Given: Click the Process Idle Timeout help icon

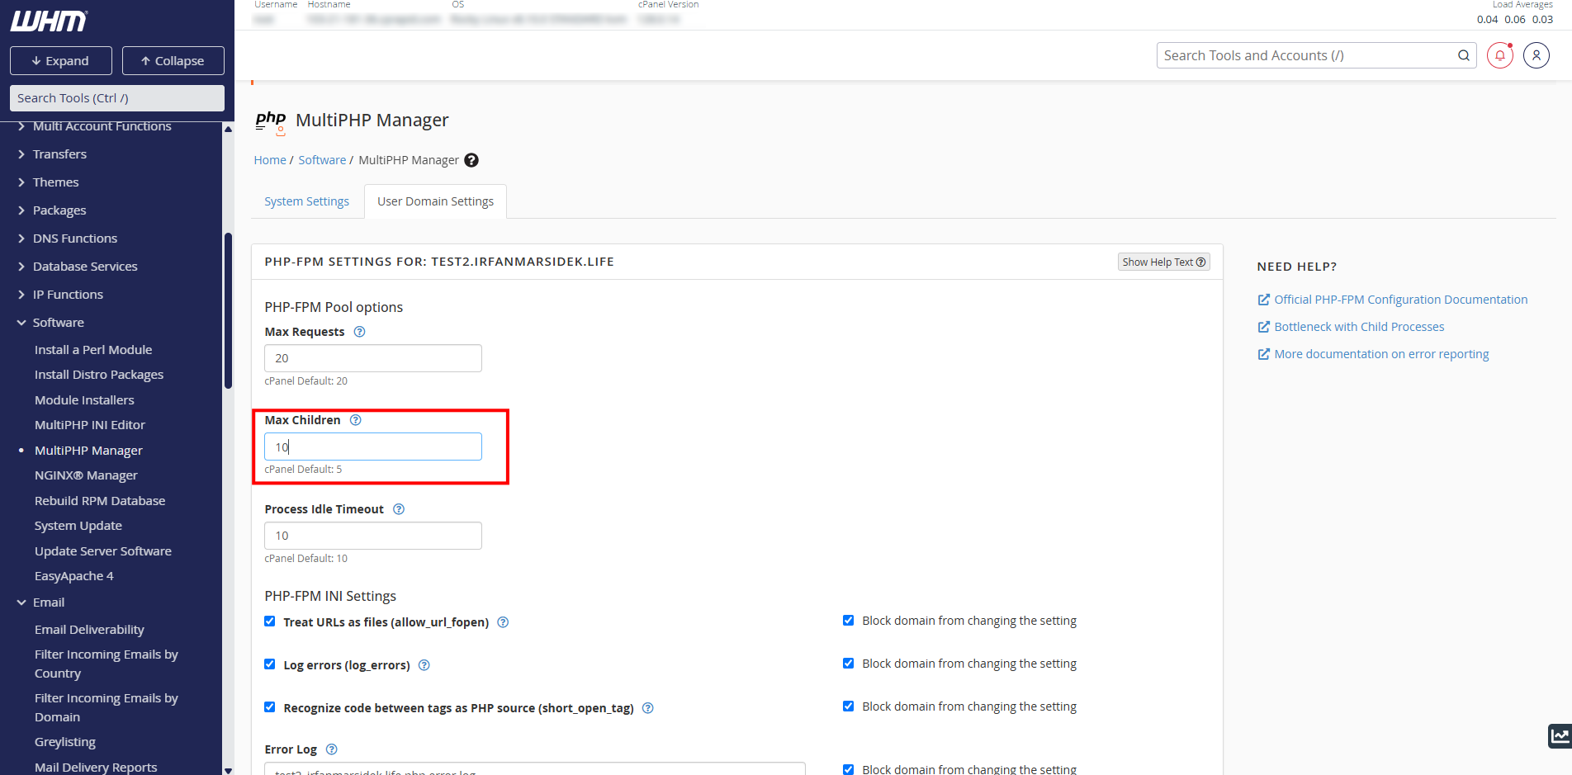Looking at the screenshot, I should [399, 509].
